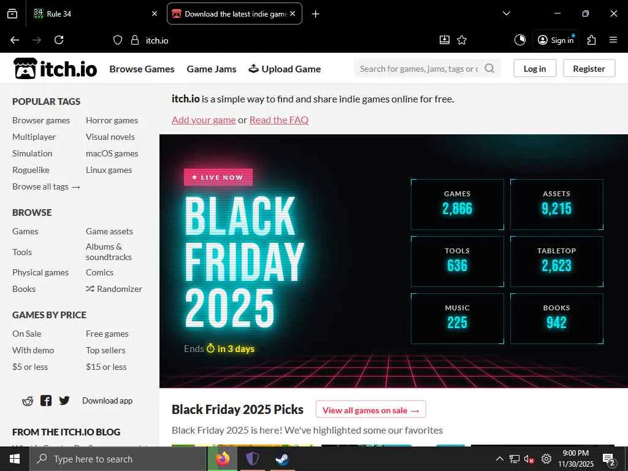Close the itch.io tab
The height and width of the screenshot is (471, 628).
[x=293, y=13]
